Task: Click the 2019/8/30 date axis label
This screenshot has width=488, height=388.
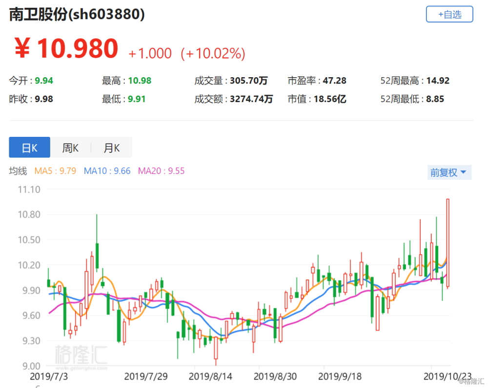Action: [x=275, y=376]
